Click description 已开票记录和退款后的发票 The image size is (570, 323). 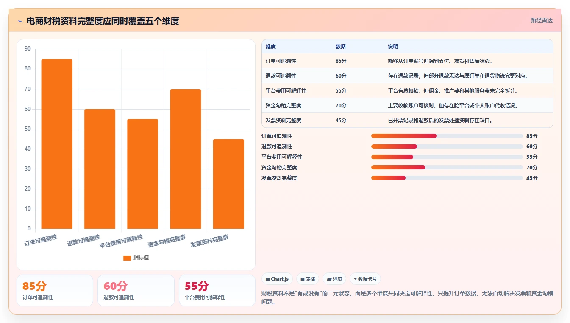coord(440,121)
